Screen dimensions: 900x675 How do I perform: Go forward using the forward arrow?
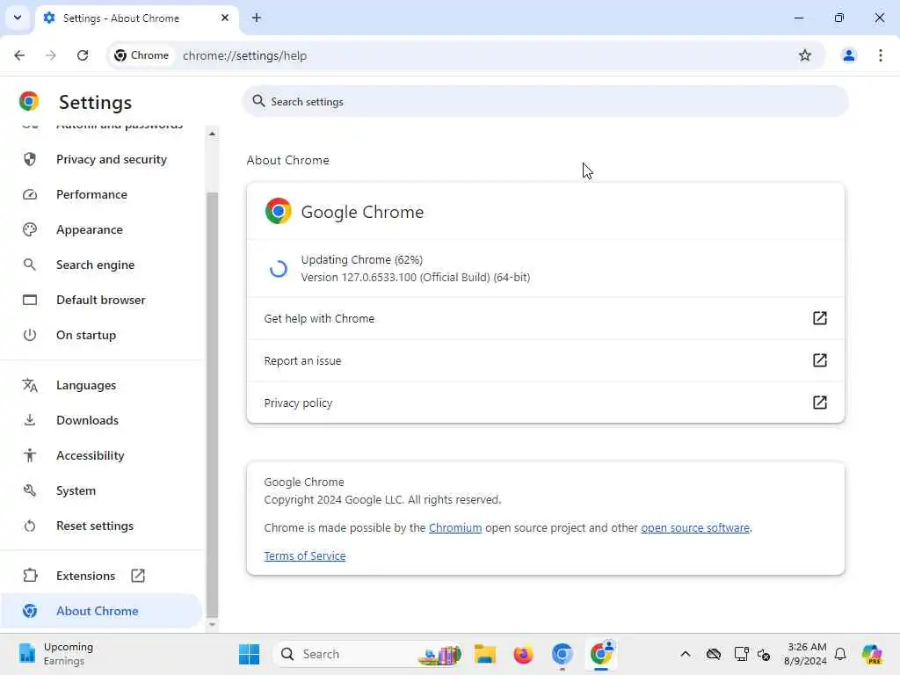pyautogui.click(x=51, y=55)
